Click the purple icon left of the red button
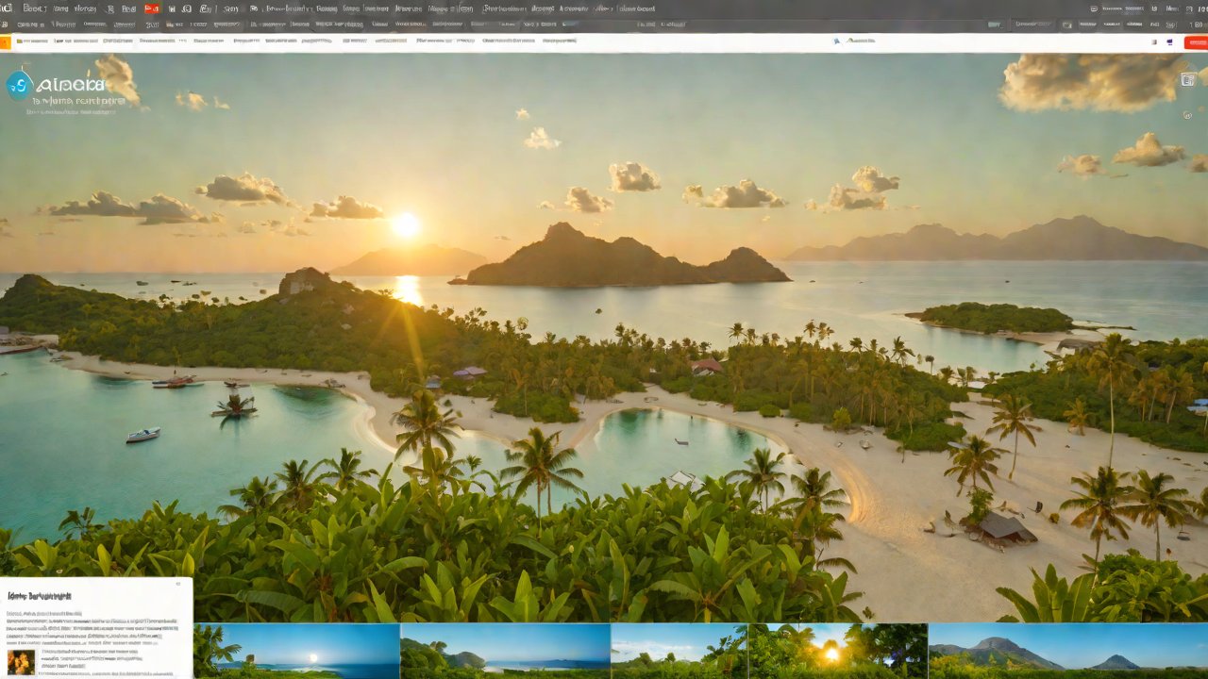Screen dimensions: 1208x679 pyautogui.click(x=1170, y=41)
